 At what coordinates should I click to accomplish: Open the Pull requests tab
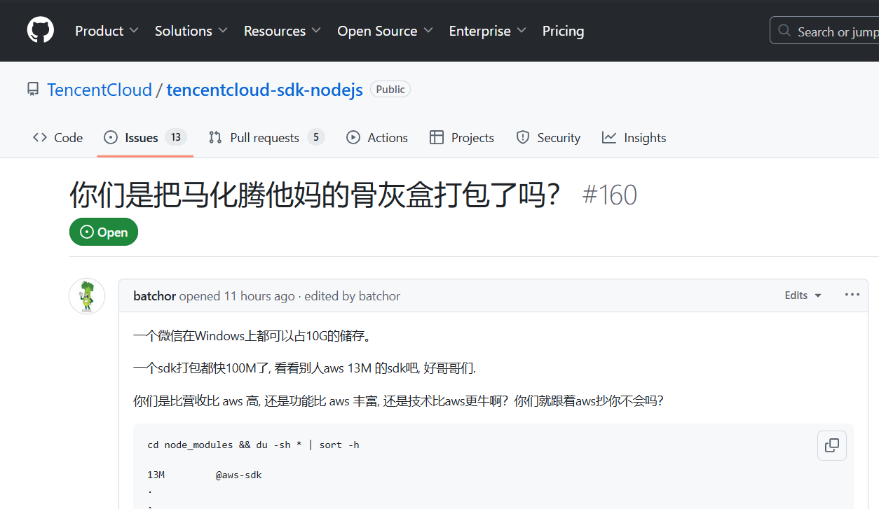pos(266,138)
